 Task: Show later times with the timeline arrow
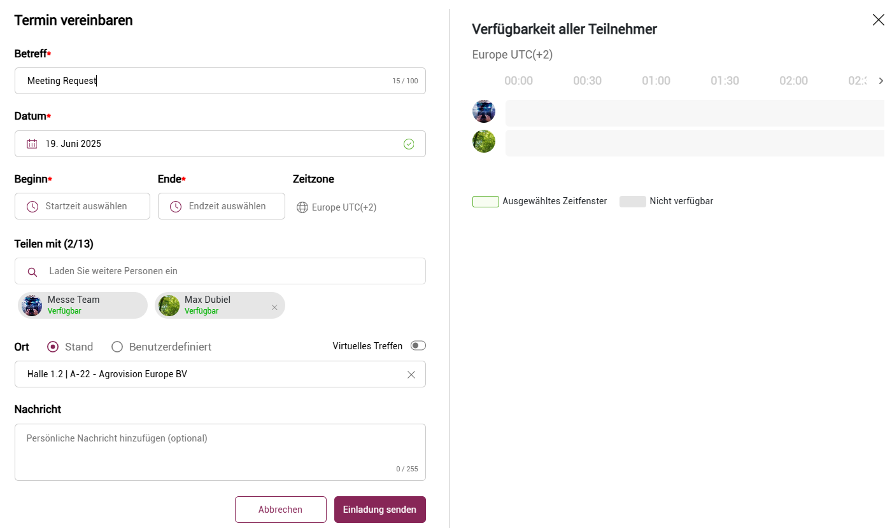pyautogui.click(x=881, y=81)
